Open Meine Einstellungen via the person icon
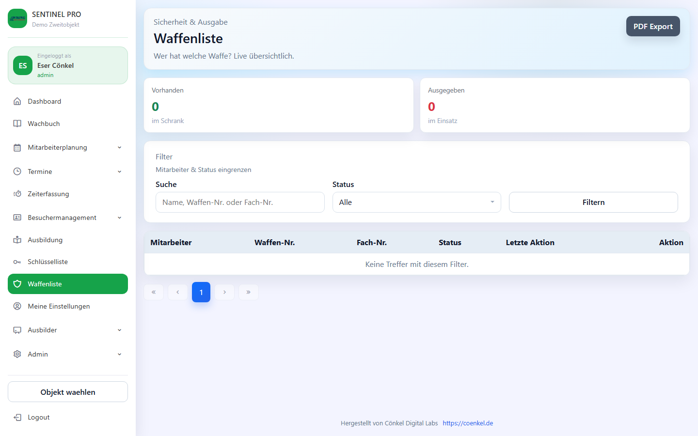This screenshot has width=698, height=436. pos(17,306)
